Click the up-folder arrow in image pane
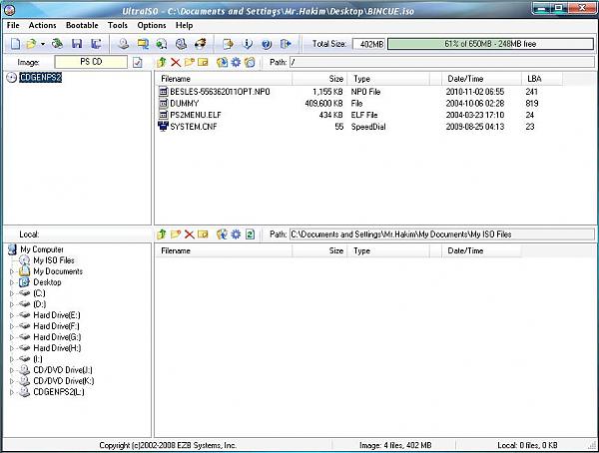Screen dimensions: 599x453 tap(162, 62)
